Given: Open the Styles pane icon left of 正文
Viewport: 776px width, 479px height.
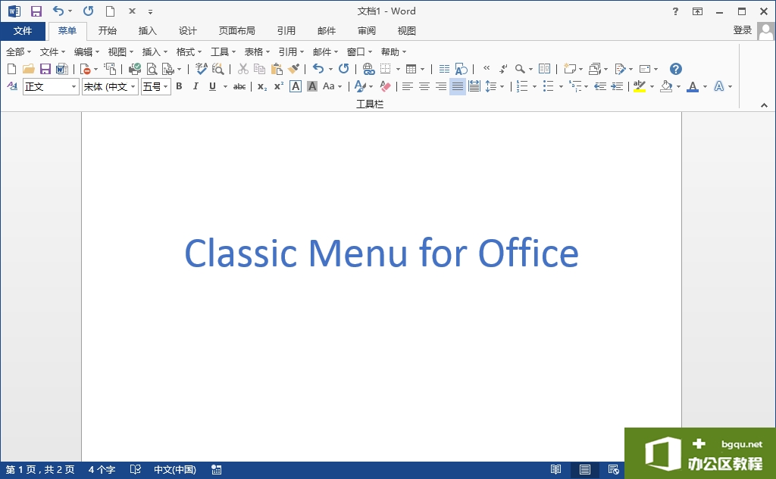Looking at the screenshot, I should tap(12, 86).
